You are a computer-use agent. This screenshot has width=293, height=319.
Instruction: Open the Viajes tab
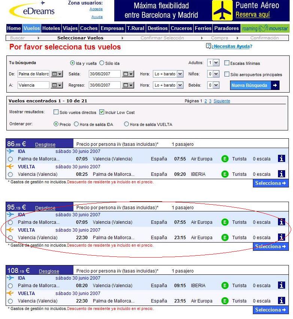[x=70, y=28]
